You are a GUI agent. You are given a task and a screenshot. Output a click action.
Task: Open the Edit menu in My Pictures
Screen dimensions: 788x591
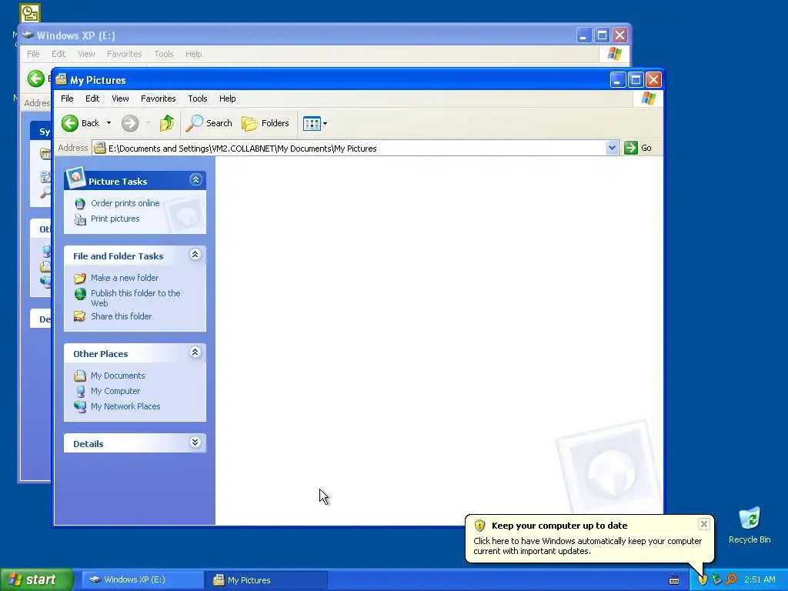click(x=92, y=98)
